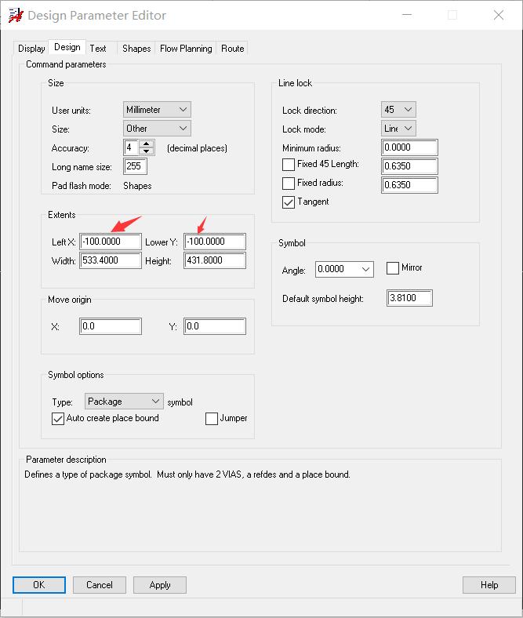Click the Pad flash mode Shapes value
This screenshot has width=523, height=618.
[x=137, y=186]
